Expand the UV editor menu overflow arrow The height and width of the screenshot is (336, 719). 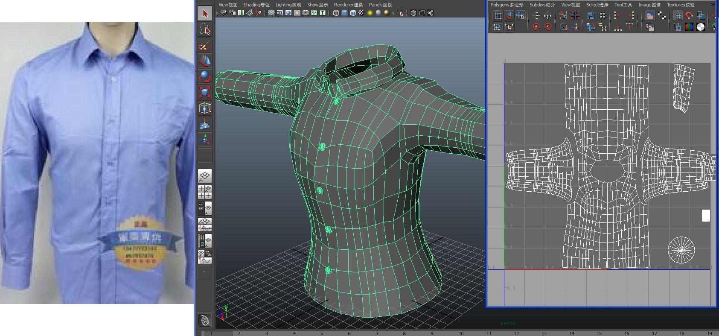713,5
